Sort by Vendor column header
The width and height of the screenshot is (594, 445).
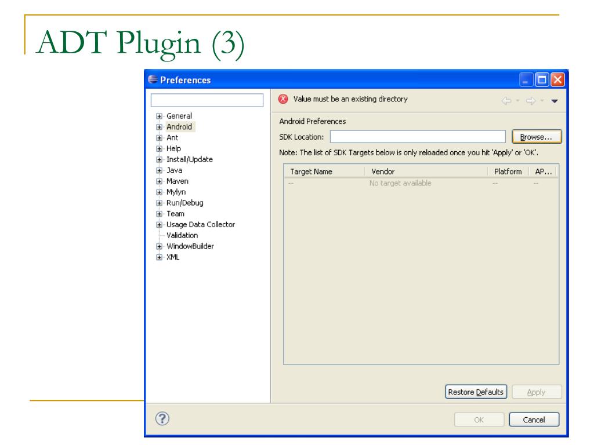point(426,172)
